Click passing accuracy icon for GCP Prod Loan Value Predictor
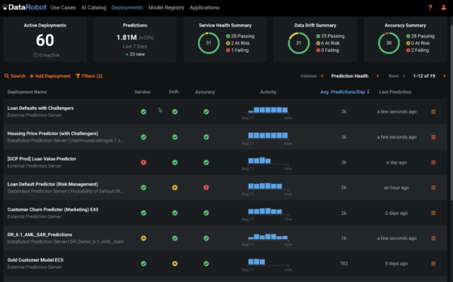Viewport: 453px width, 282px height. pyautogui.click(x=206, y=163)
